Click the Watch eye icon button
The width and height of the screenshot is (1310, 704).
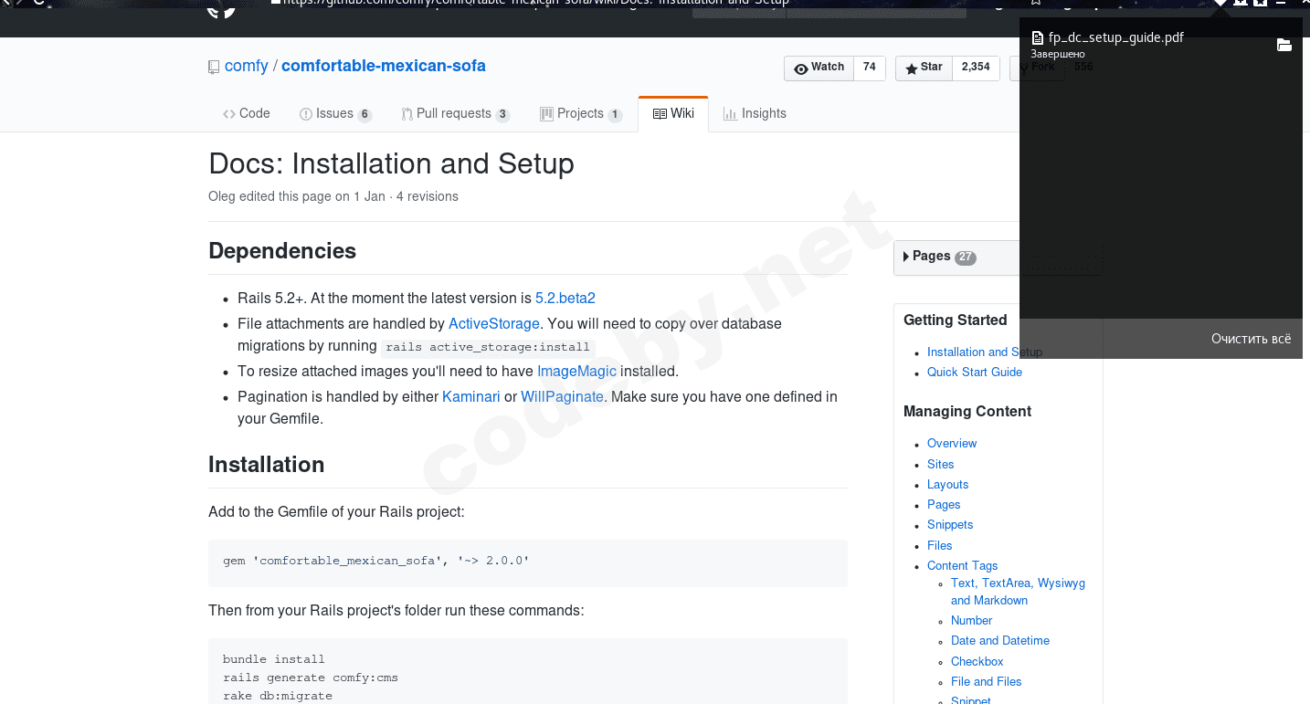pyautogui.click(x=801, y=68)
